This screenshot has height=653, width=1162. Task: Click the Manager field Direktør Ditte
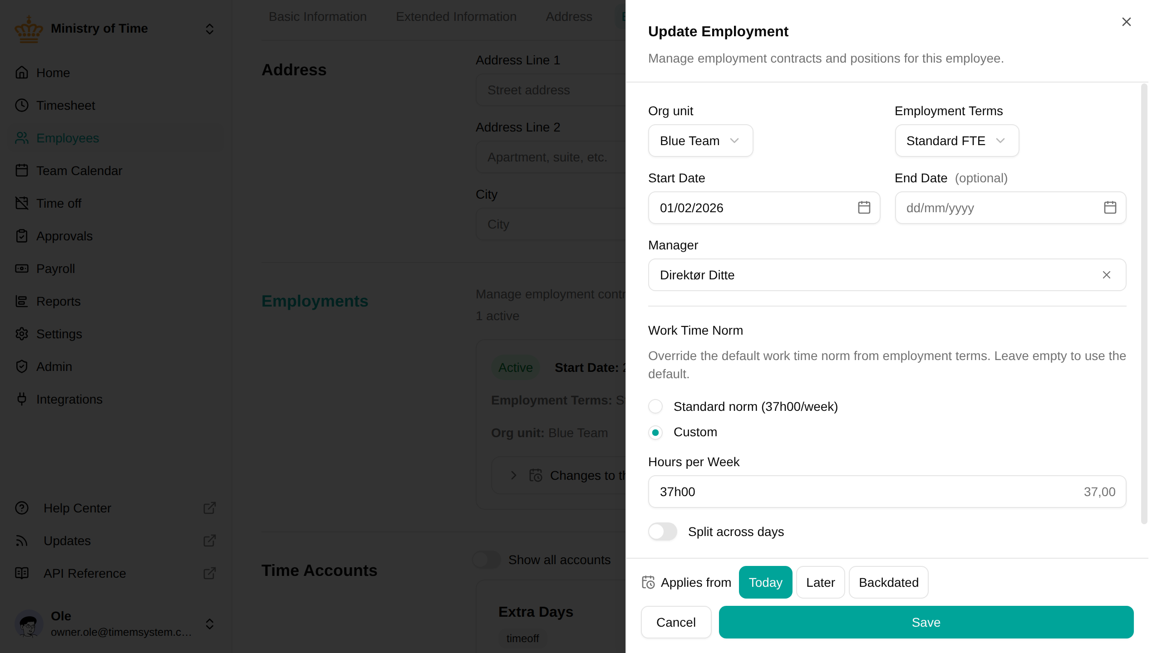coord(887,275)
